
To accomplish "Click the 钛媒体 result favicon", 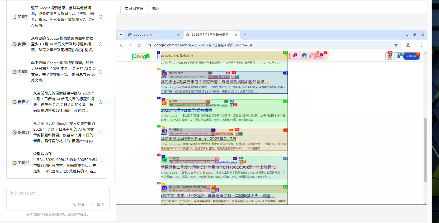I will [164, 103].
